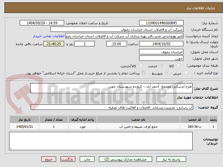The height and width of the screenshot is (167, 223).
Task: Click the buyer organization name field
Action: pyautogui.click(x=117, y=30)
